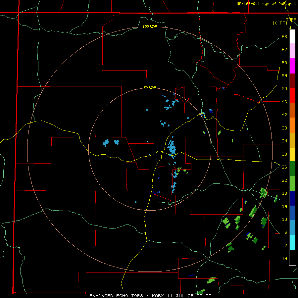Click the [K FT] units label

(280, 23)
